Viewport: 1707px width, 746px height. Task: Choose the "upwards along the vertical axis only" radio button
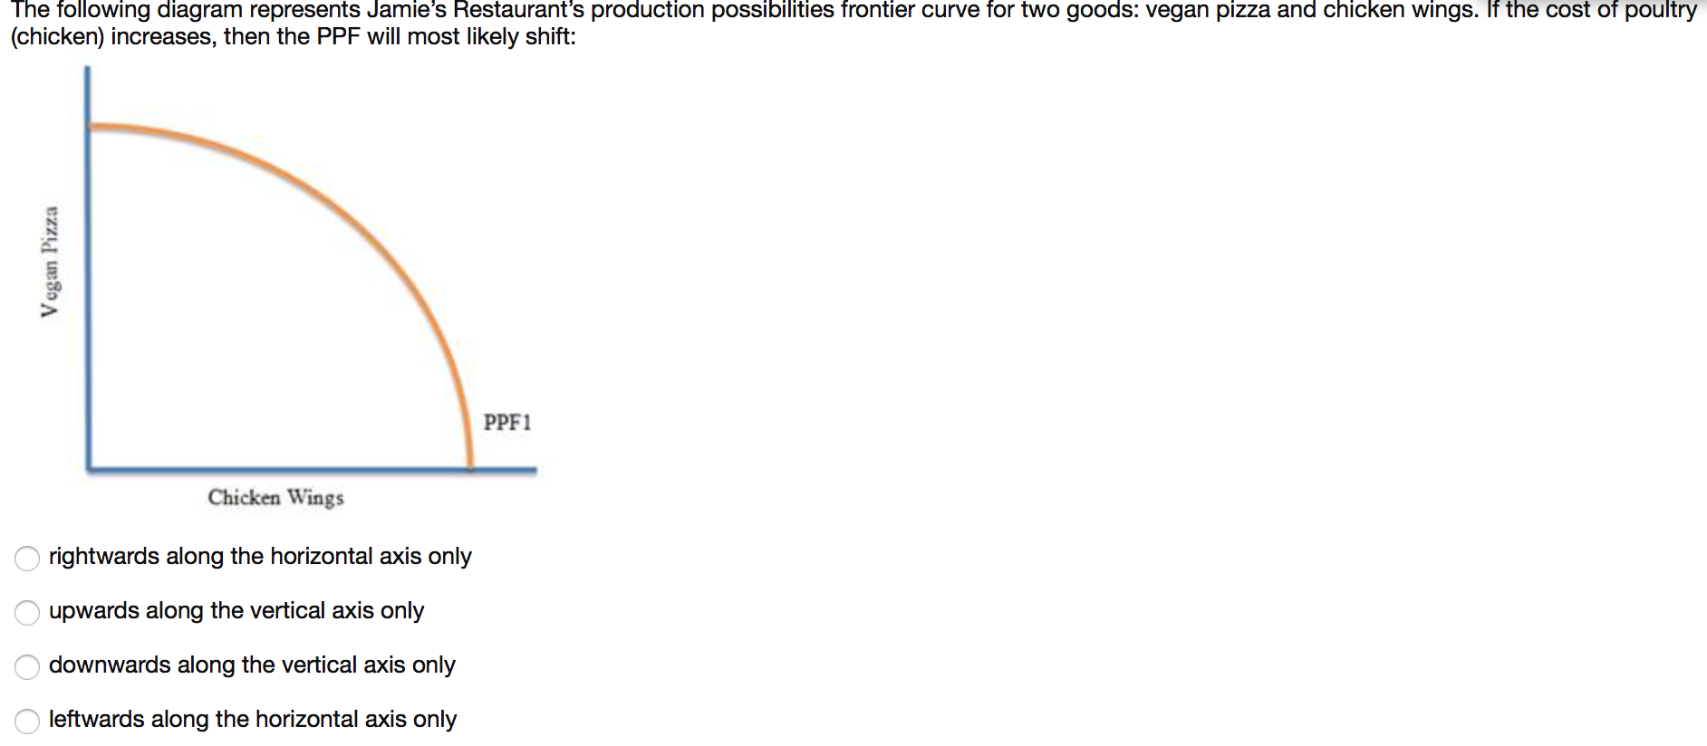pyautogui.click(x=27, y=612)
